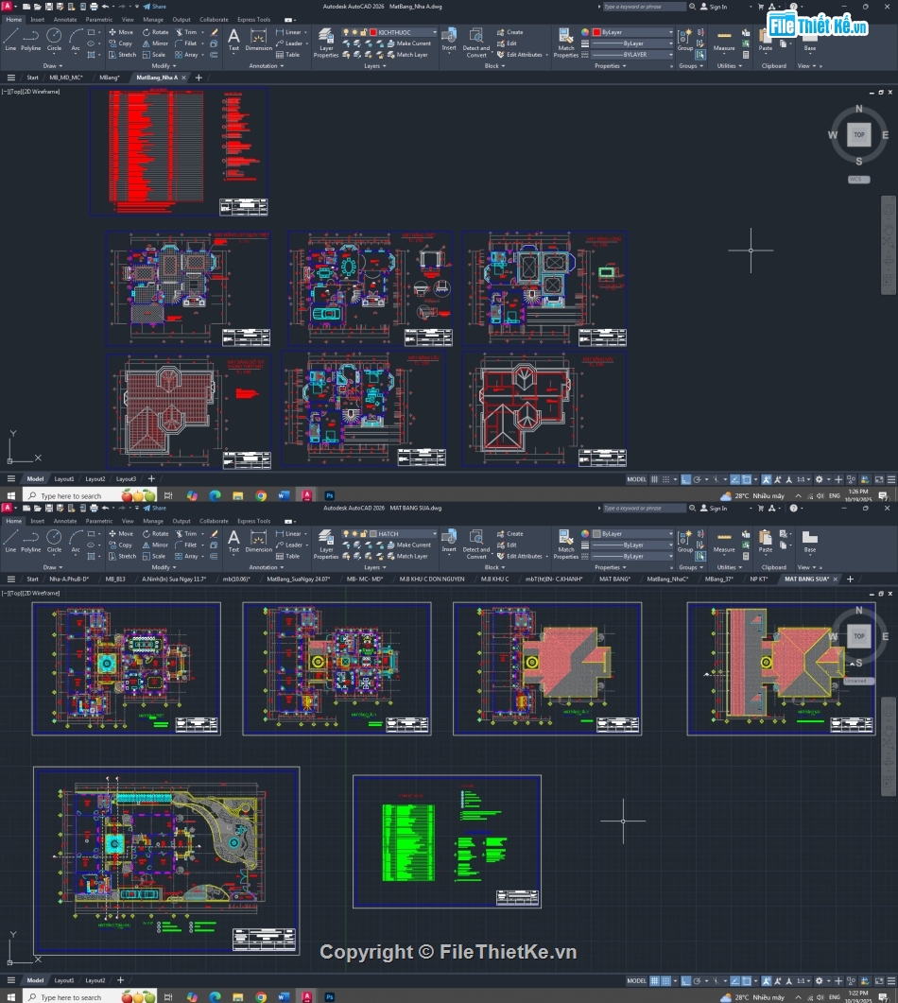The width and height of the screenshot is (898, 1003).
Task: Open the Measure tool
Action: click(x=724, y=43)
